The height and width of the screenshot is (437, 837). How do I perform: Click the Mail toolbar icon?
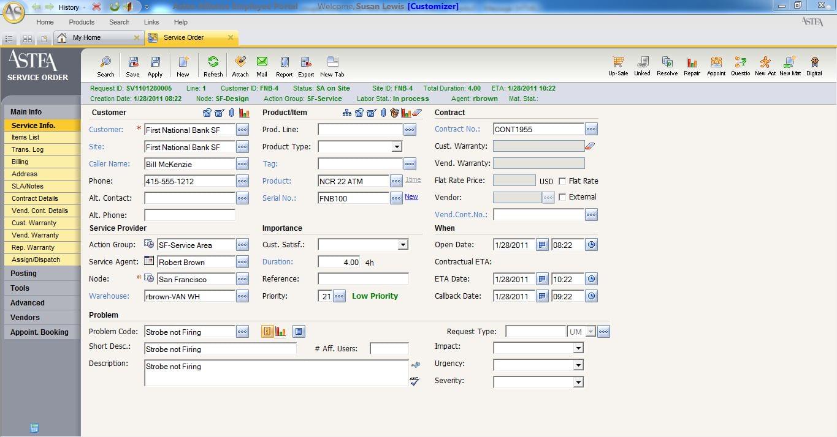coord(262,63)
